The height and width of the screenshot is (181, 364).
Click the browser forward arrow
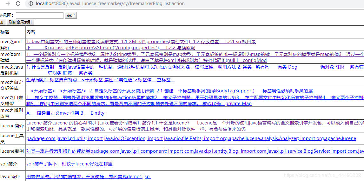8,3
